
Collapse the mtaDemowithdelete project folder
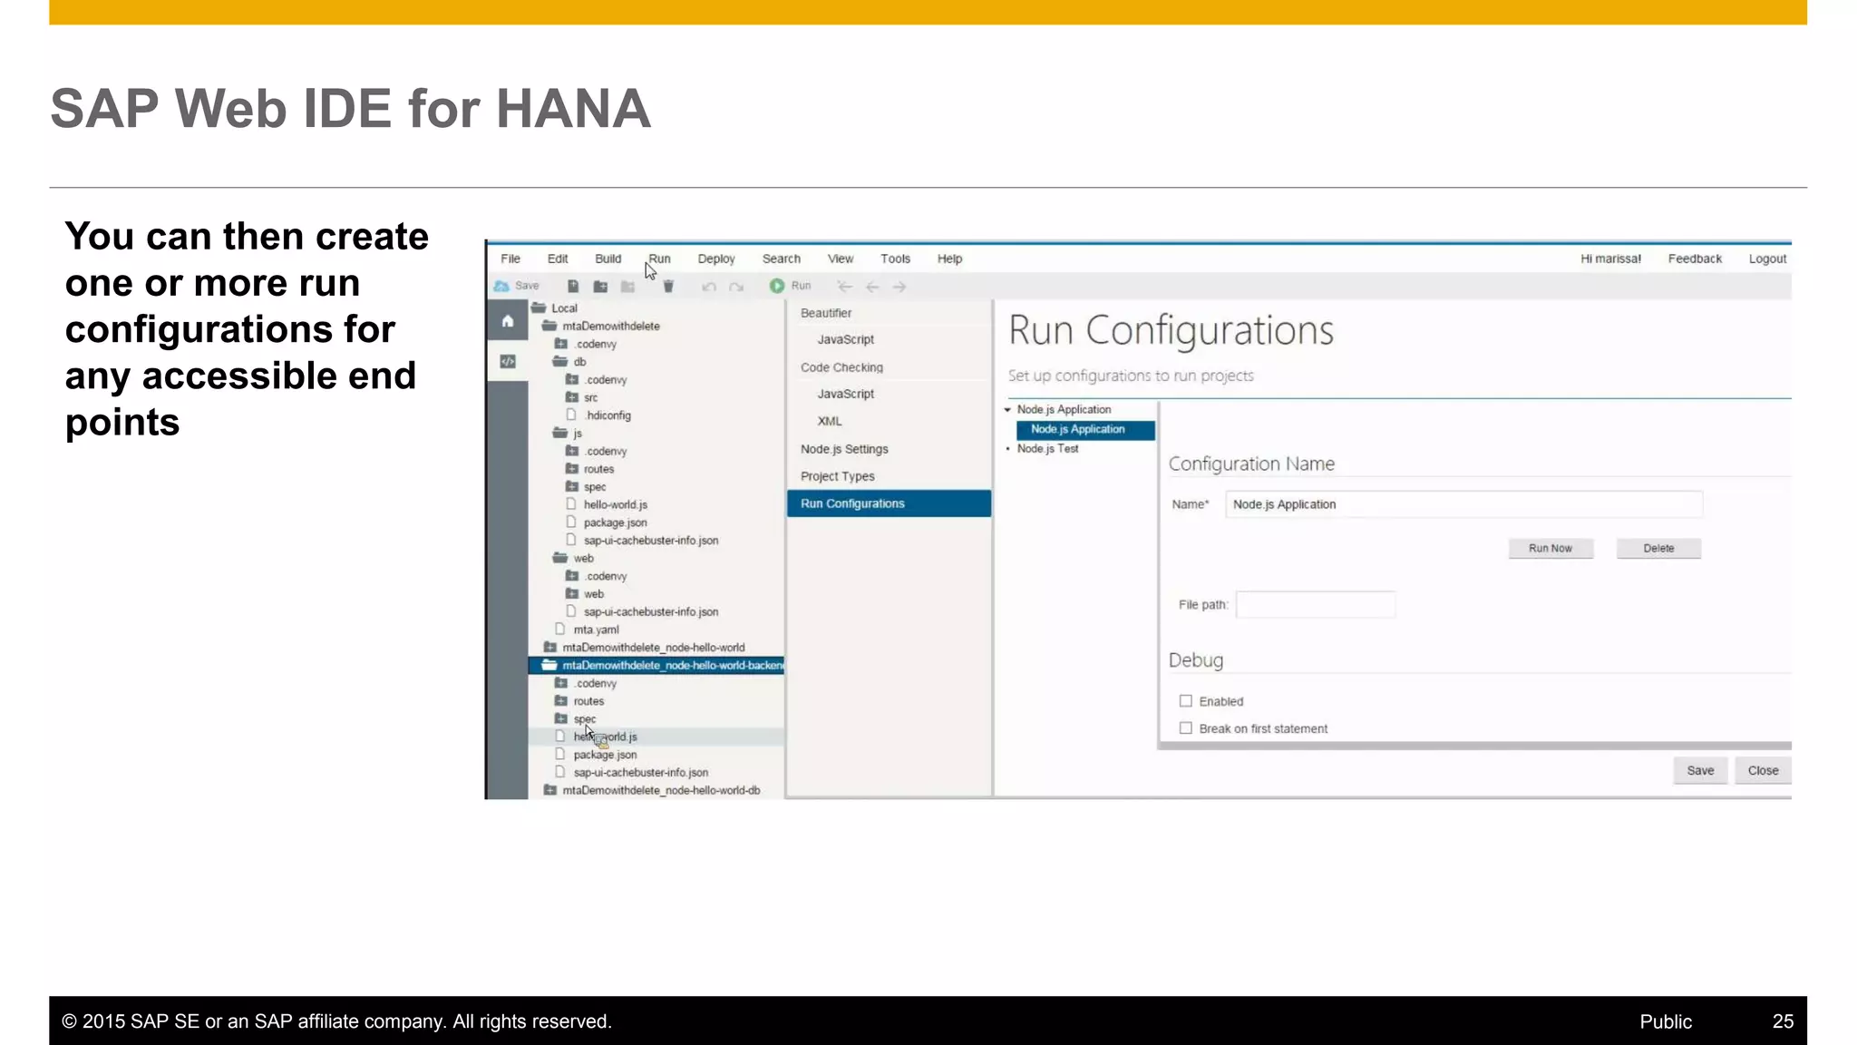(x=549, y=326)
